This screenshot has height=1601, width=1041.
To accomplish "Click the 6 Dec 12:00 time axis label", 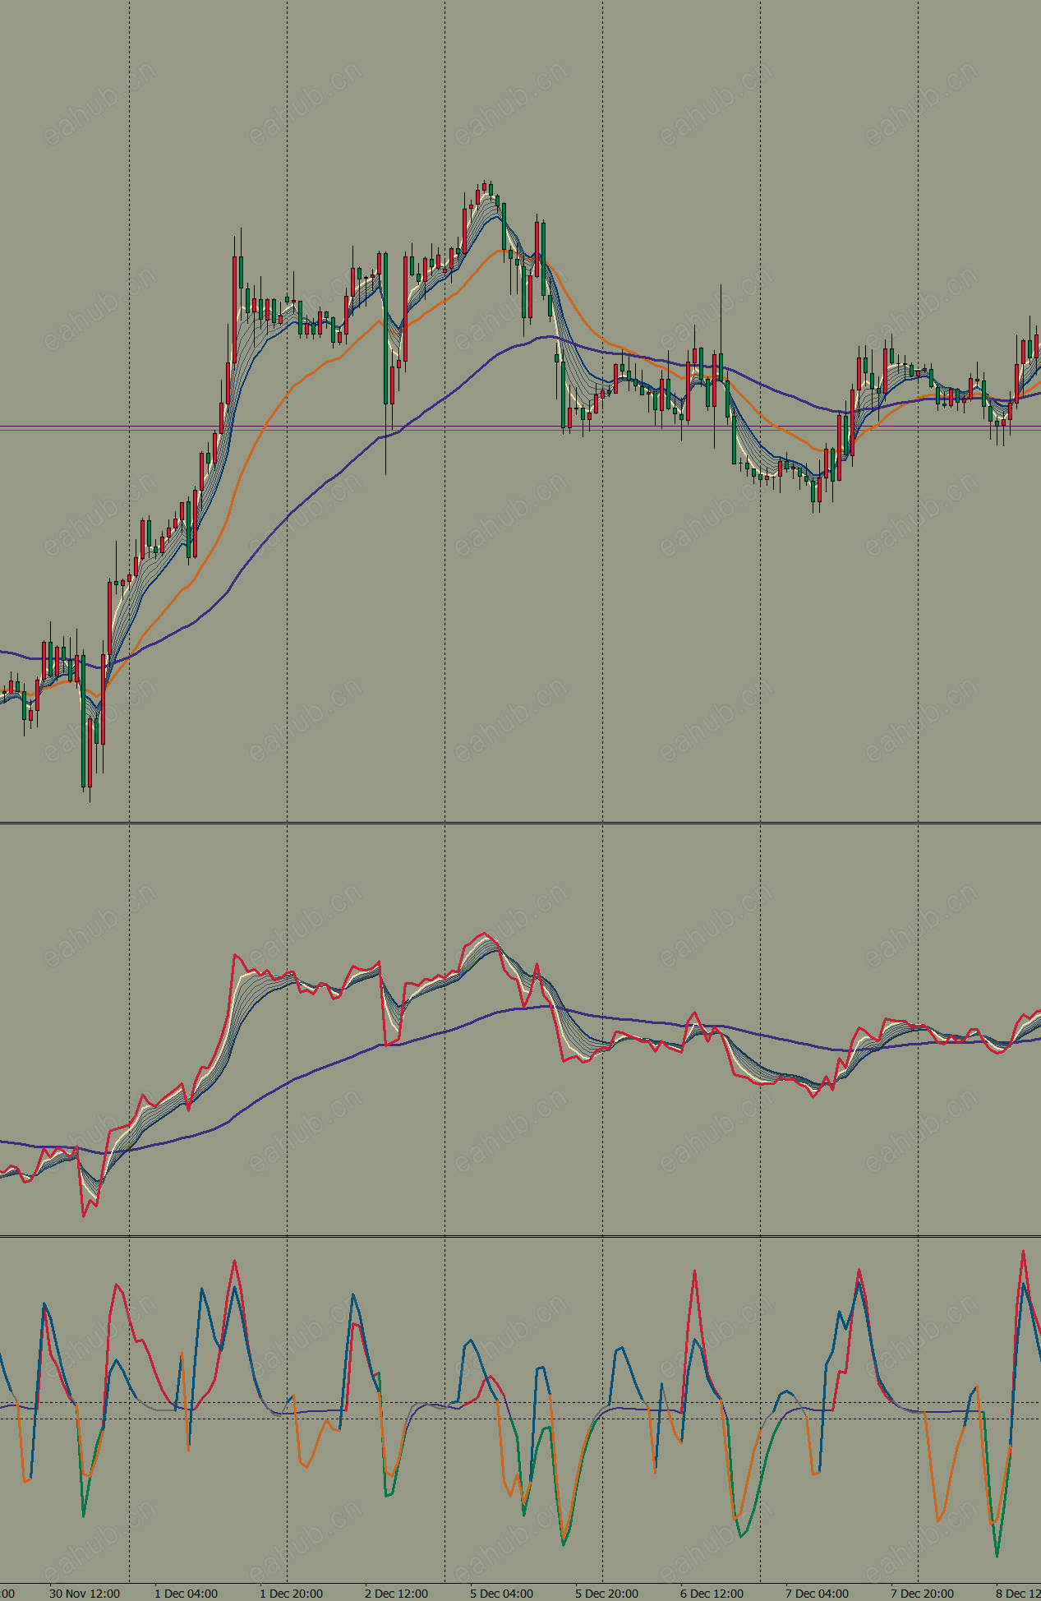I will click(712, 1593).
